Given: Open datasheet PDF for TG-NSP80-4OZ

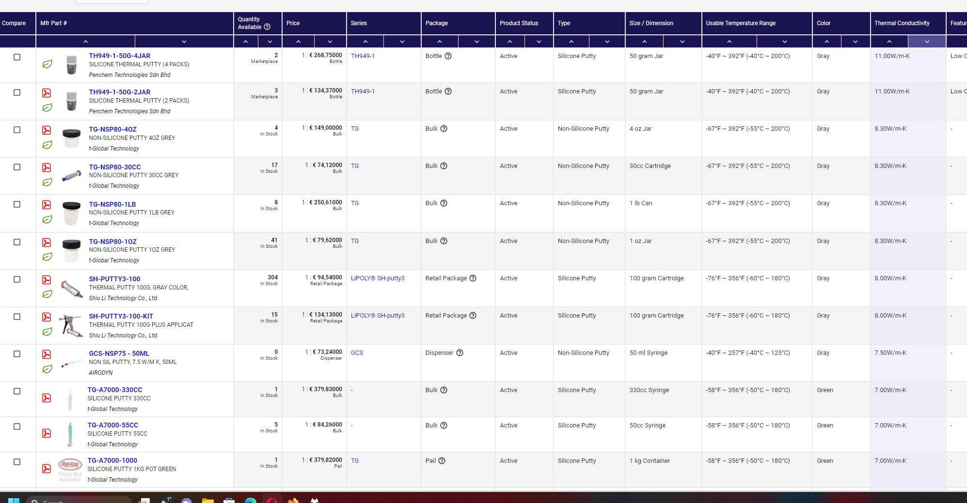Looking at the screenshot, I should pyautogui.click(x=47, y=130).
